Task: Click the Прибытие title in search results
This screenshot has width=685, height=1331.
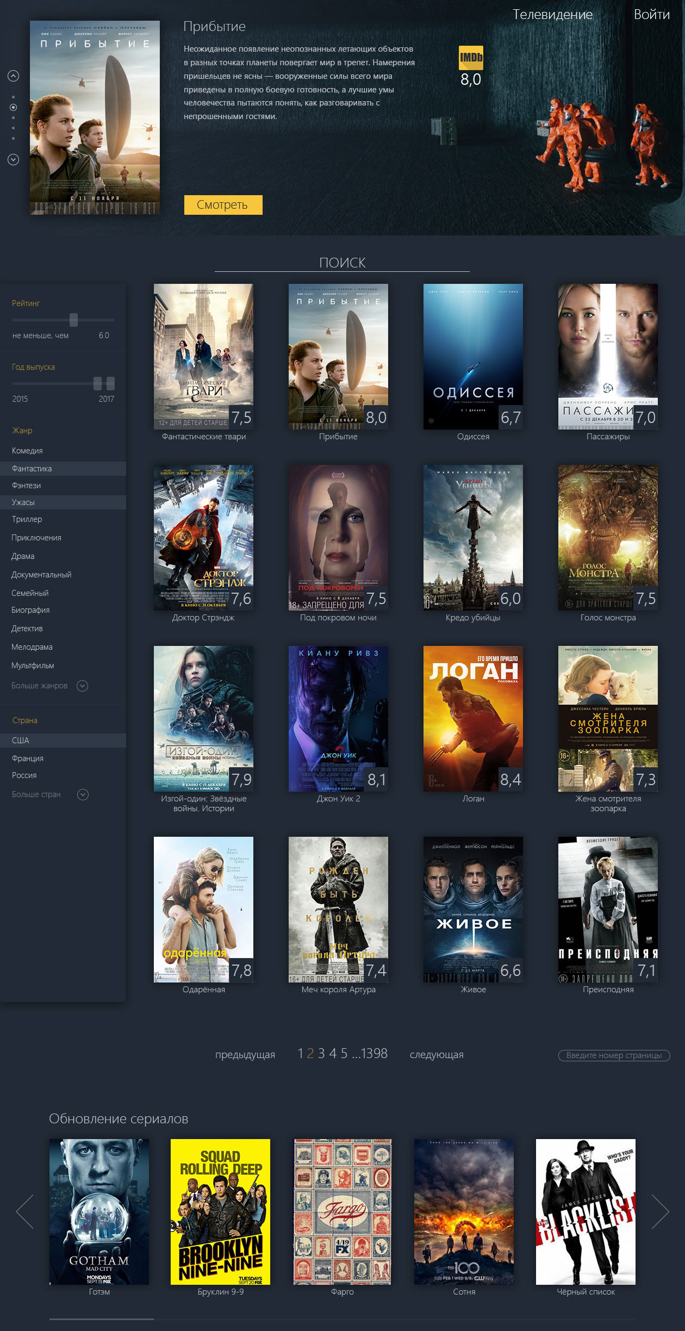Action: [x=338, y=437]
